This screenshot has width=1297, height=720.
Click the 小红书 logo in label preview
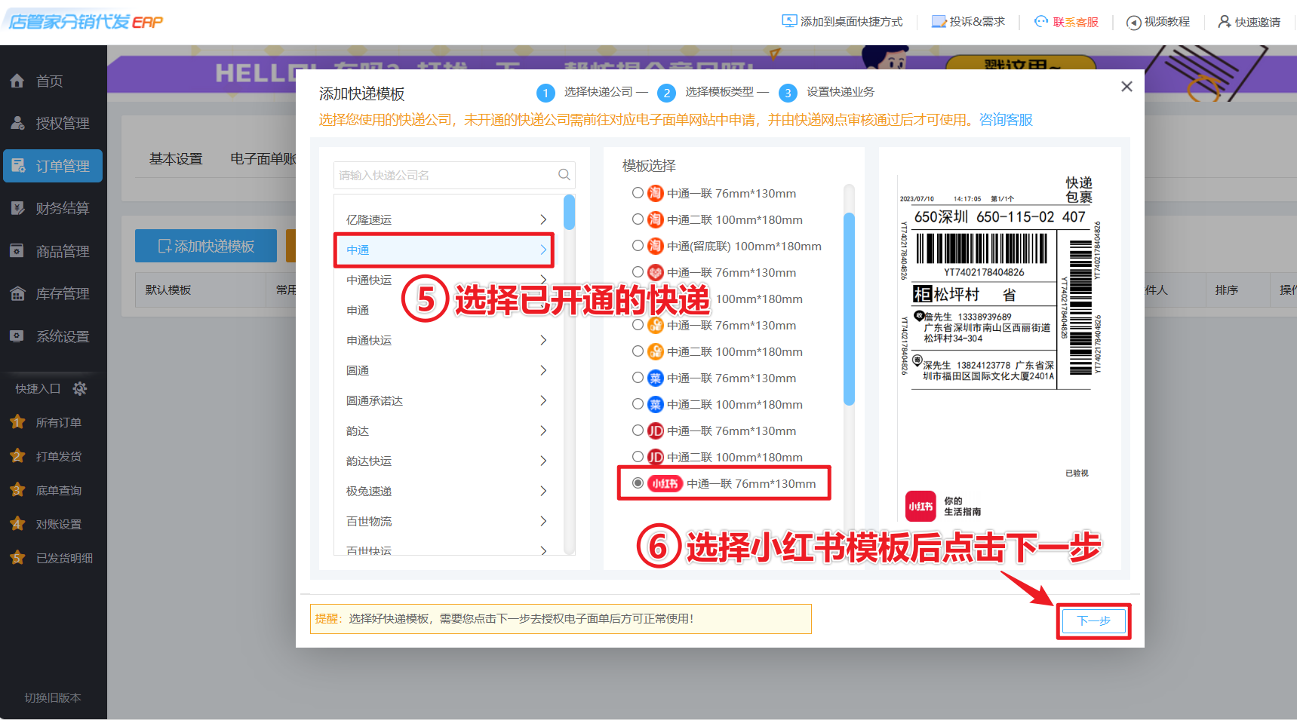click(x=921, y=506)
